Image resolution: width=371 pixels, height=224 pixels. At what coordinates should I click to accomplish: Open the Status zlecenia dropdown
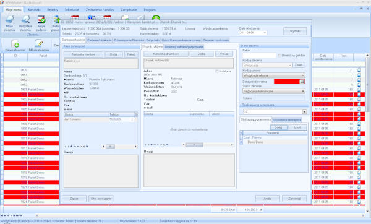303,91
